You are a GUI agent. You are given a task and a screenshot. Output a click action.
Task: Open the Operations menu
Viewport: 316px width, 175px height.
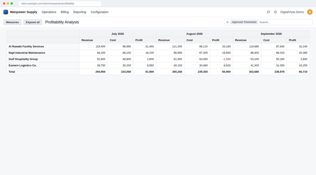(x=49, y=12)
